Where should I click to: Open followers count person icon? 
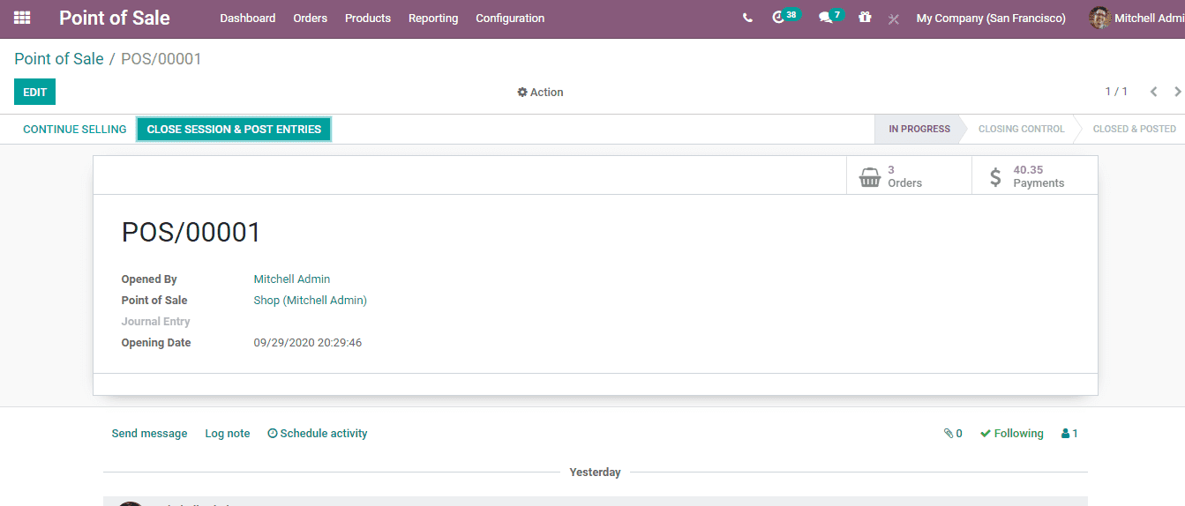(1069, 434)
